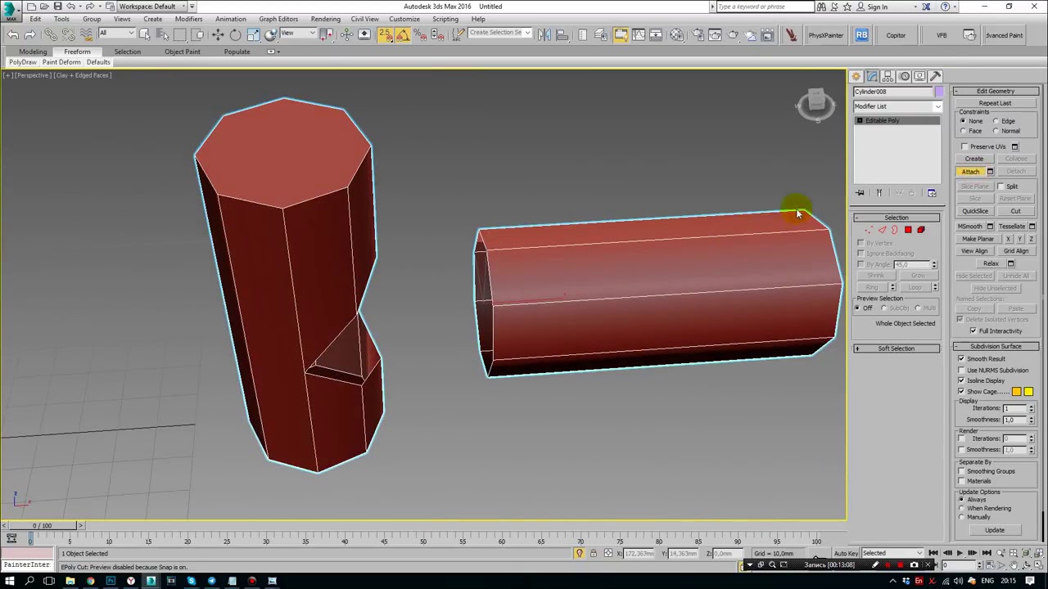Enable Use NURMS Subdivision checkbox
1048x589 pixels.
coord(961,370)
